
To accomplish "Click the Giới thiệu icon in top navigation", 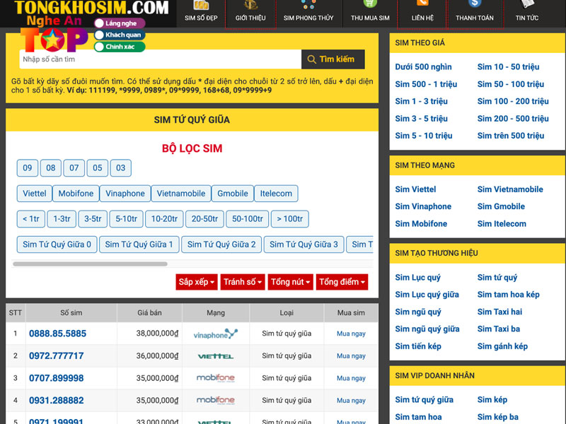I will pyautogui.click(x=250, y=5).
